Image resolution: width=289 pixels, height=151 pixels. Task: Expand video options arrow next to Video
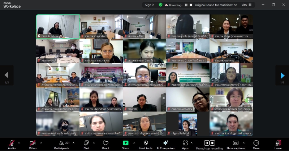click(41, 143)
